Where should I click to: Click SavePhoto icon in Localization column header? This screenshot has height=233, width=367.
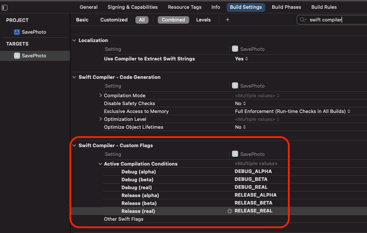[235, 49]
